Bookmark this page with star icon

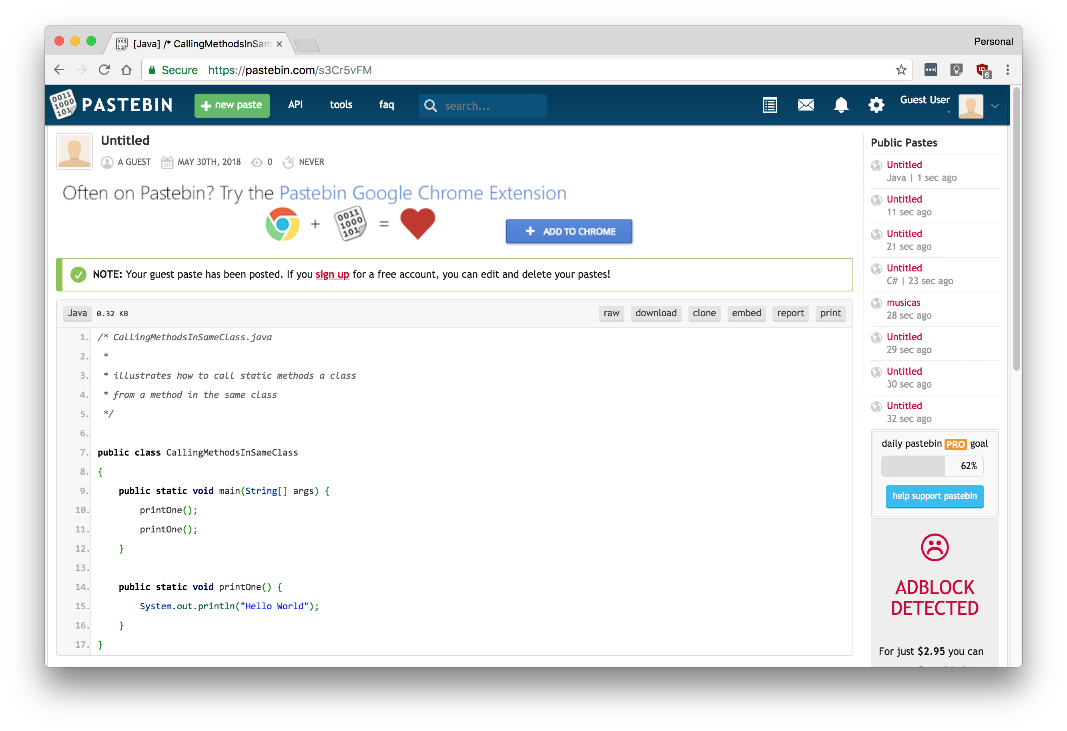pyautogui.click(x=901, y=70)
